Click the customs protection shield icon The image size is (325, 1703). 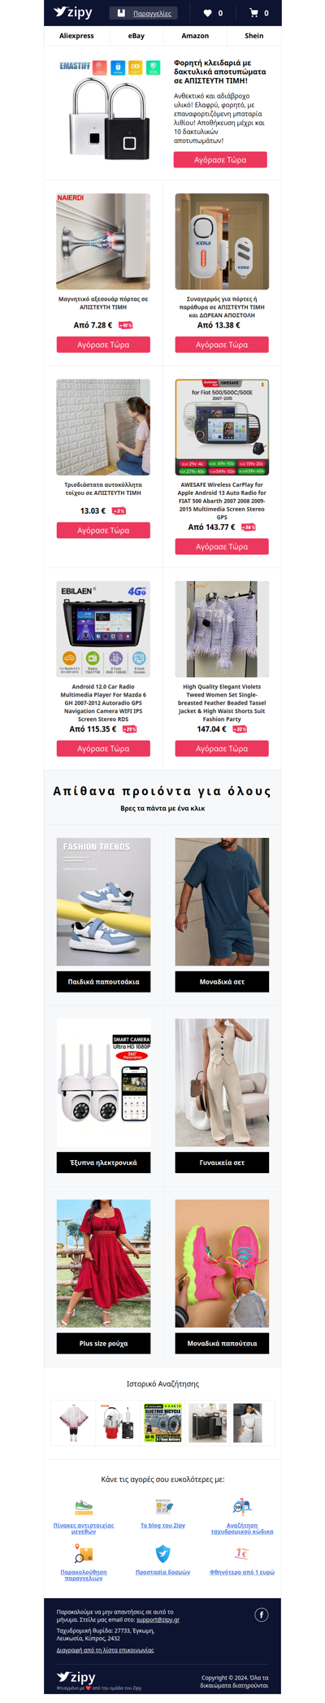click(x=162, y=1554)
